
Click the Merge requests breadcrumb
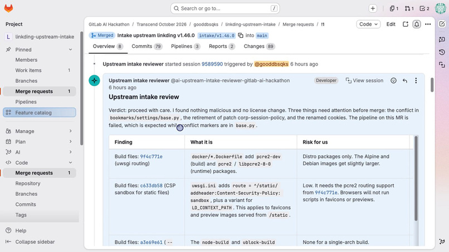[298, 24]
